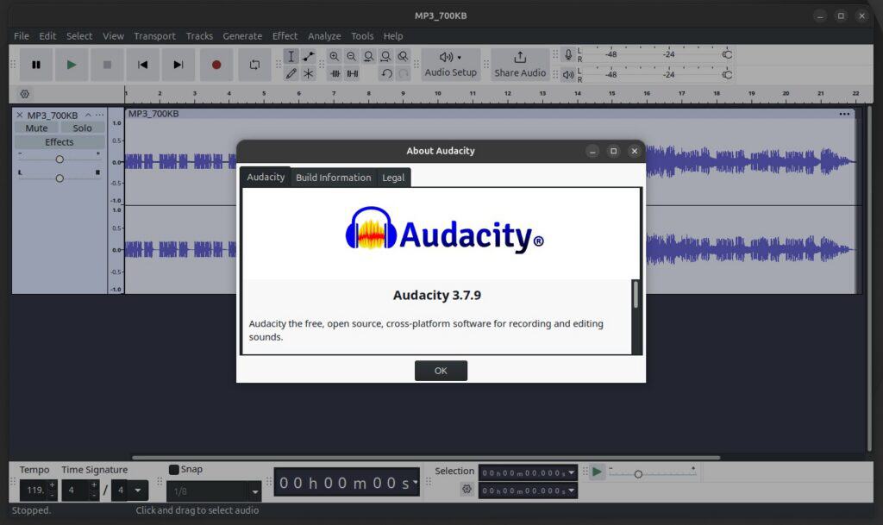
Task: Open clip options dots on waveform header
Action: pos(844,114)
